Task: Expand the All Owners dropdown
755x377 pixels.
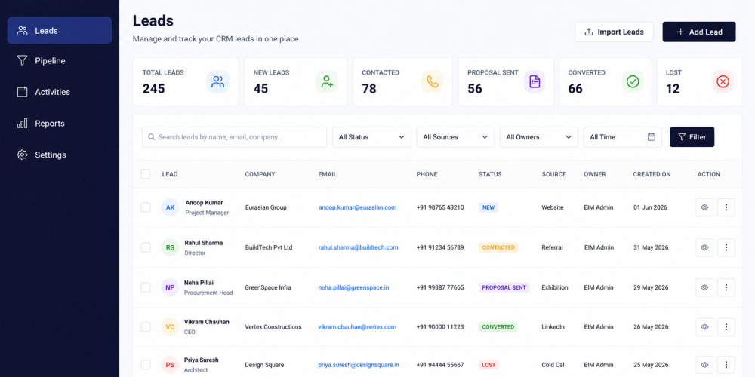Action: click(x=539, y=137)
